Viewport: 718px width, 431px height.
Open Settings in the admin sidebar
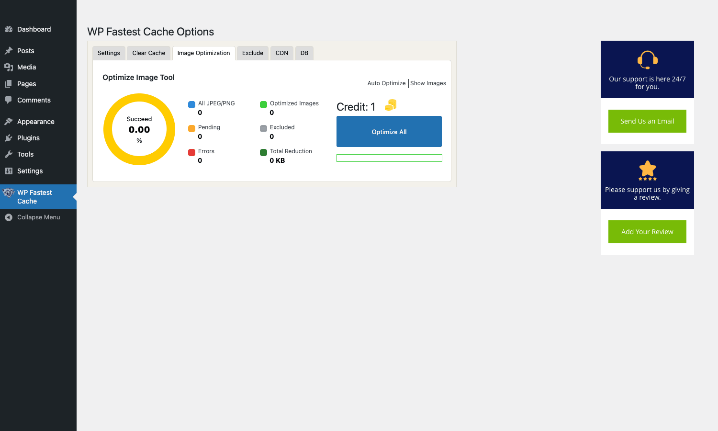tap(38, 171)
